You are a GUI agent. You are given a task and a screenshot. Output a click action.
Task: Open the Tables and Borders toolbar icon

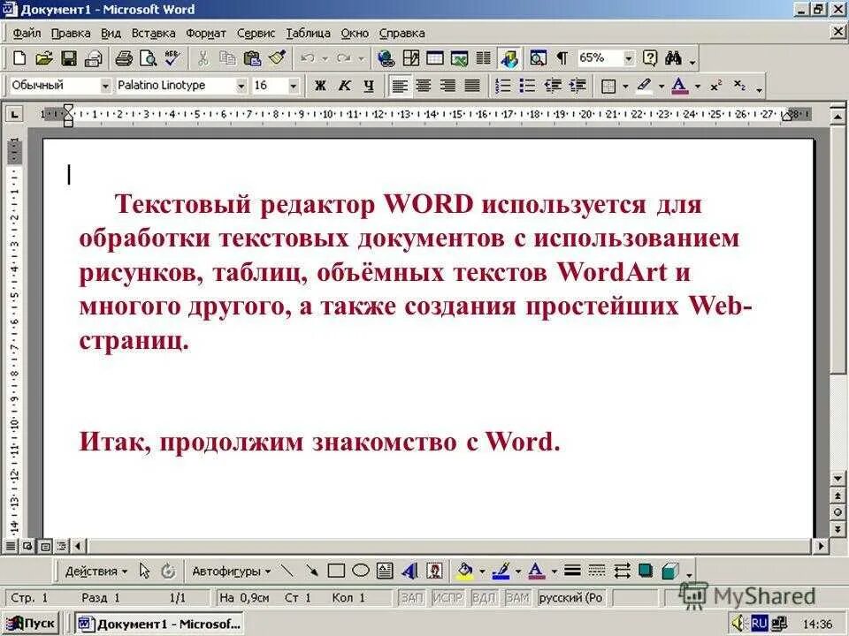coord(411,58)
